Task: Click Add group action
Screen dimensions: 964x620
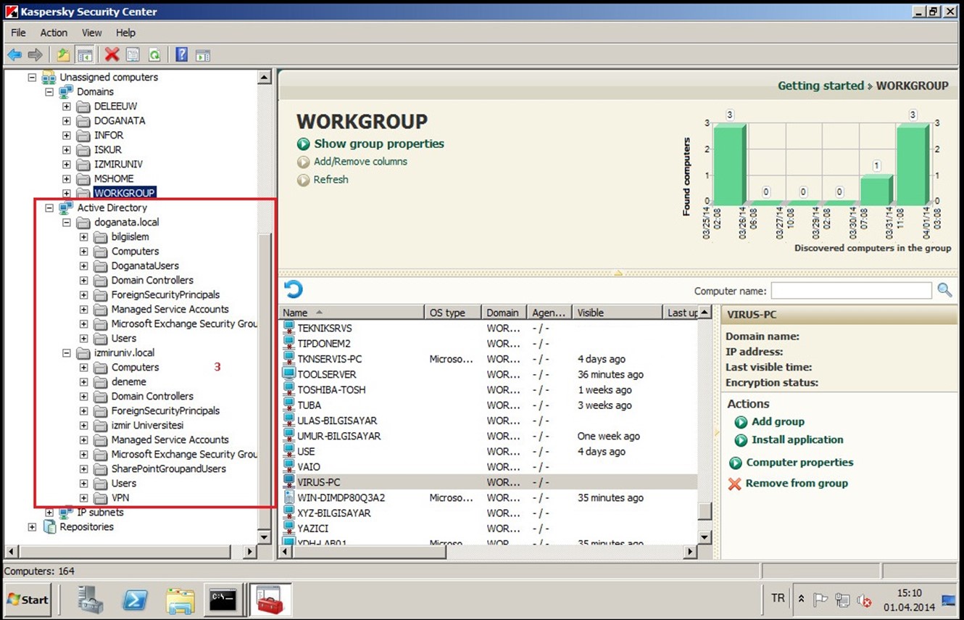Action: click(778, 421)
